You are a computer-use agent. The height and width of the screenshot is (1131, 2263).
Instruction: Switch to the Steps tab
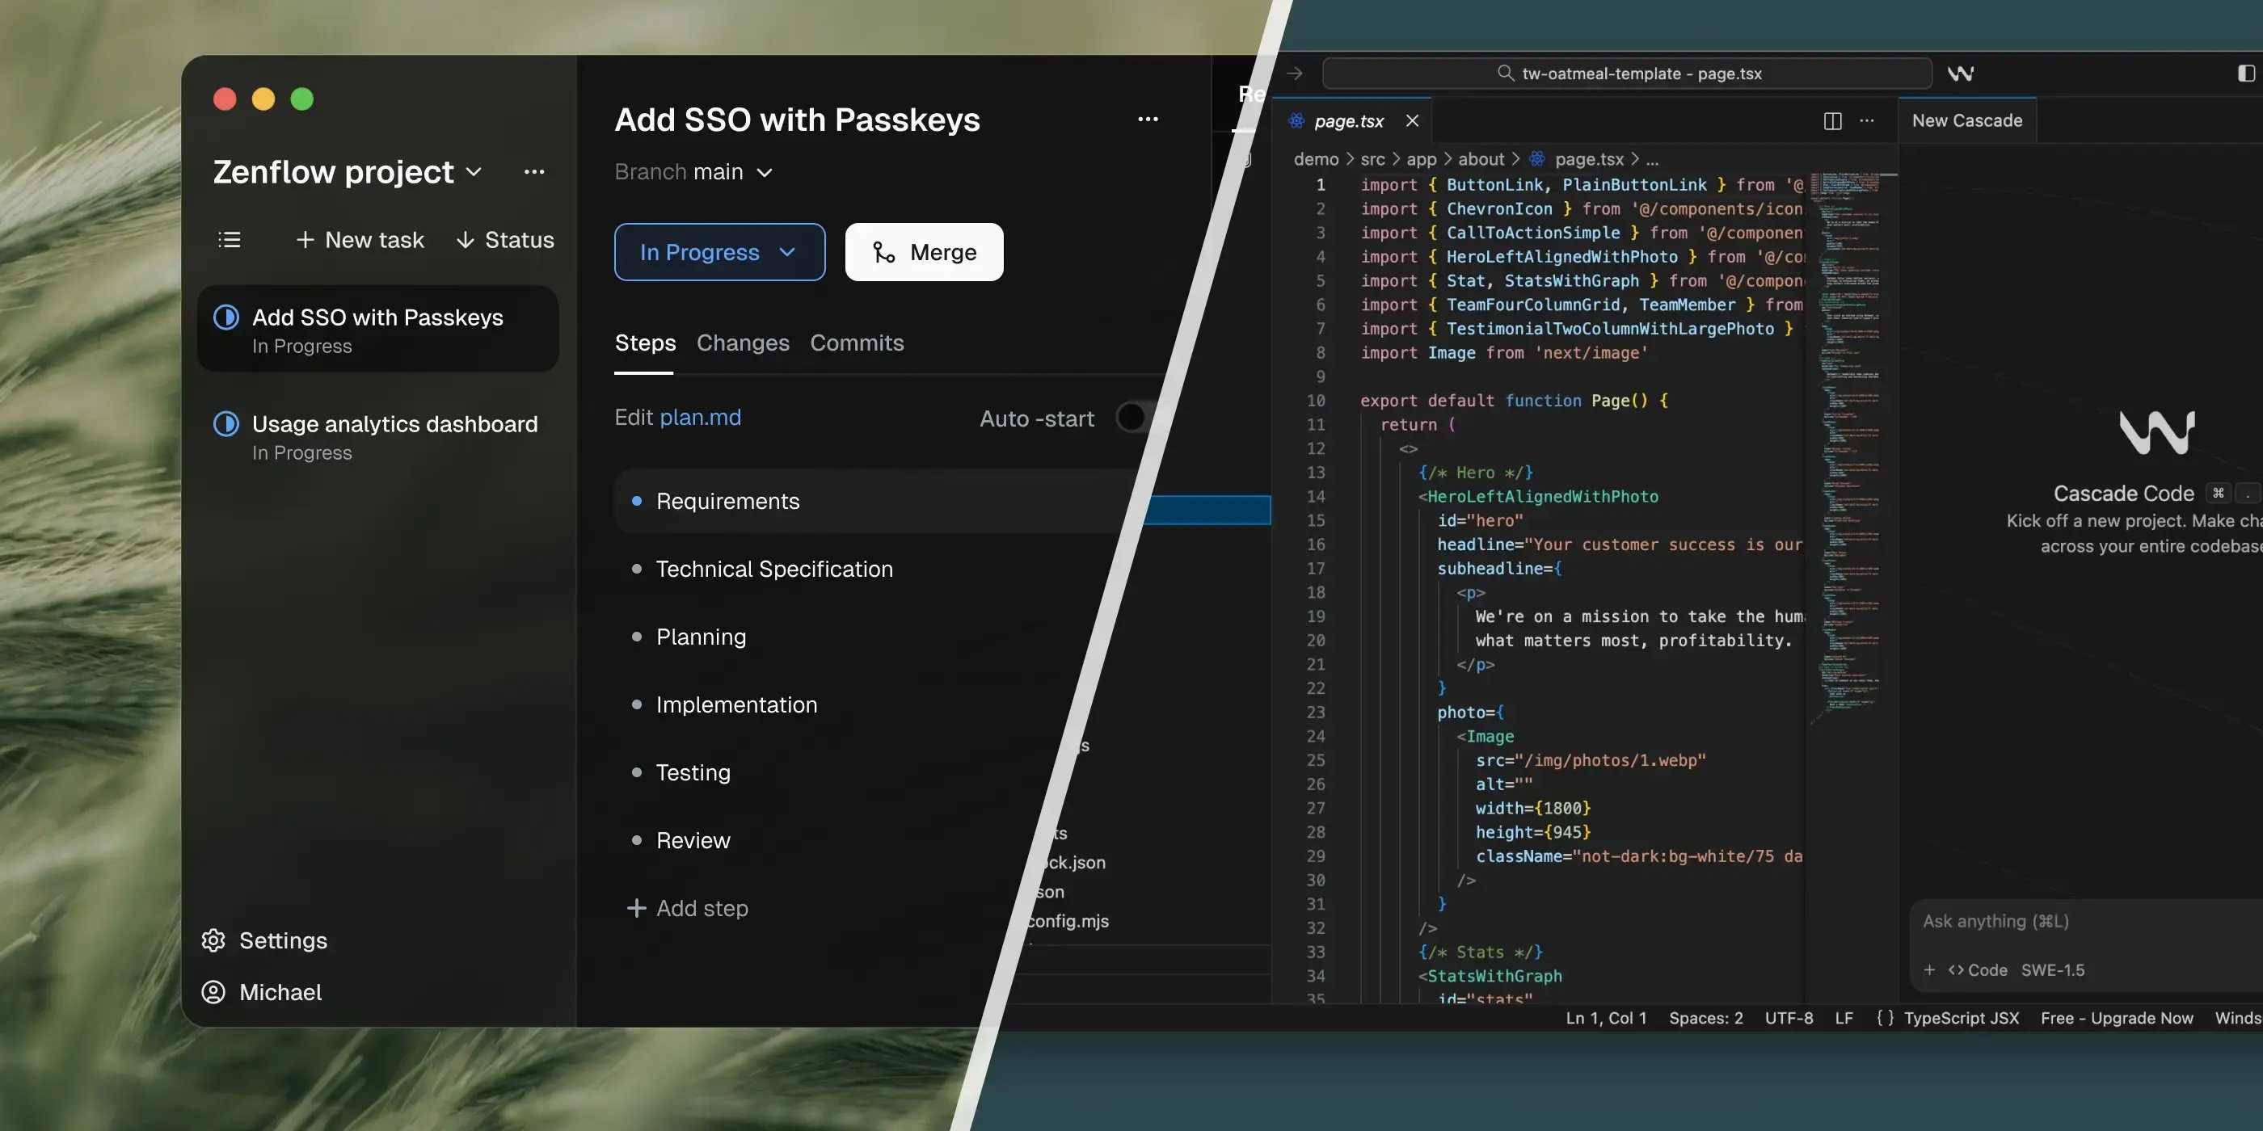pyautogui.click(x=645, y=343)
